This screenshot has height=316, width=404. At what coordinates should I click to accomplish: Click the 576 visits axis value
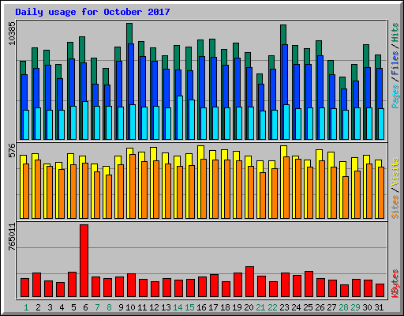coord(12,150)
